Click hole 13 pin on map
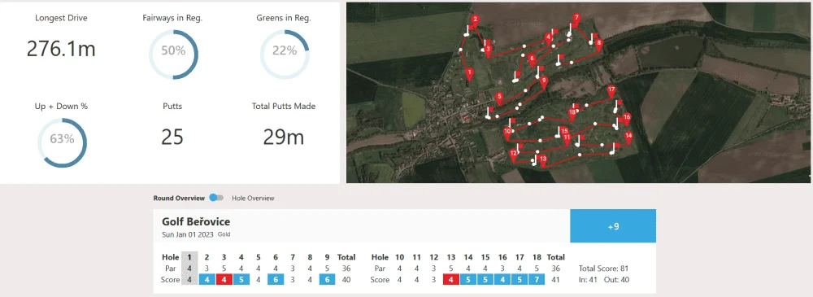Viewport: 813px width, 297px height. click(543, 160)
